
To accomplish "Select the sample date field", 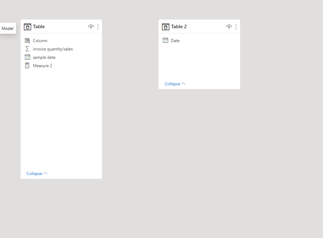I will (x=61, y=57).
